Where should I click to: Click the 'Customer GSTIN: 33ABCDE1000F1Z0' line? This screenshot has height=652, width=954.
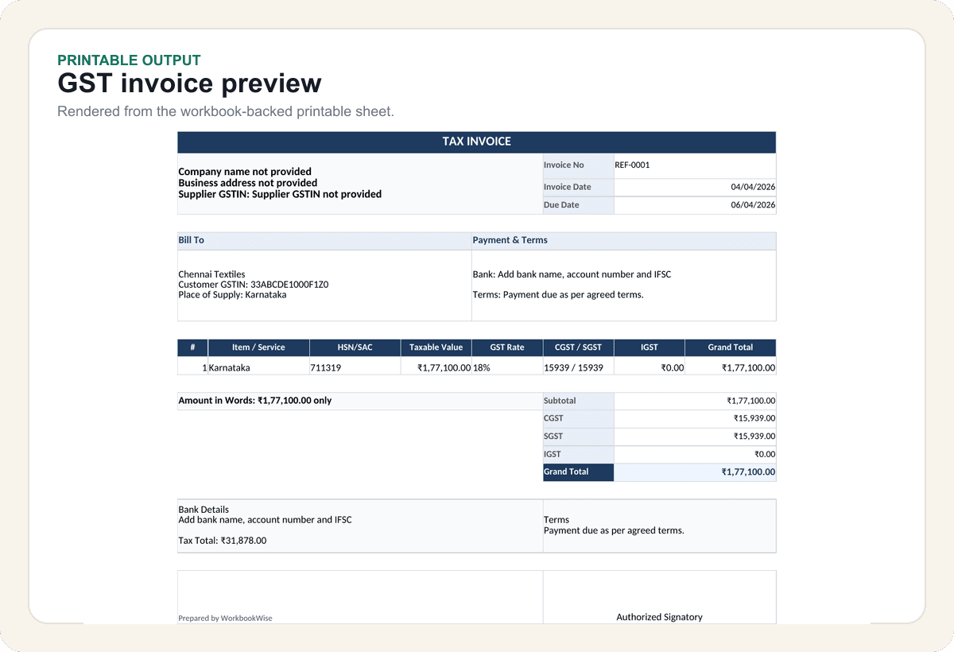click(x=254, y=285)
